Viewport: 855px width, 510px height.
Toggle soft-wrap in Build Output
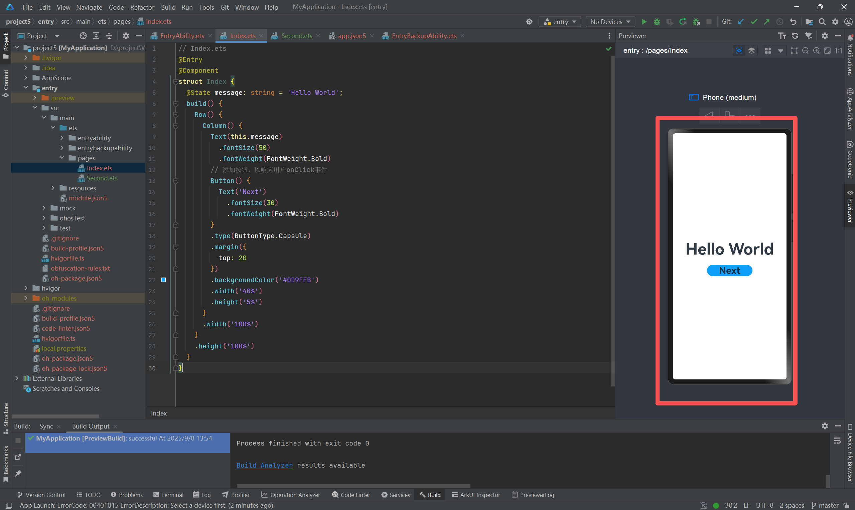838,440
